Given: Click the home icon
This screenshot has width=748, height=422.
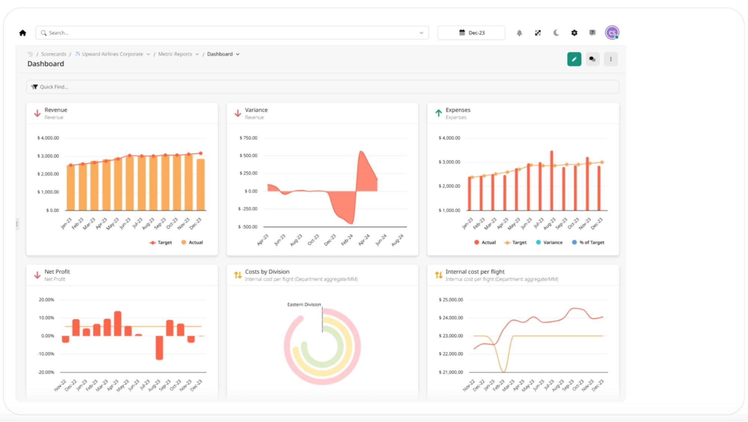Looking at the screenshot, I should pos(22,33).
